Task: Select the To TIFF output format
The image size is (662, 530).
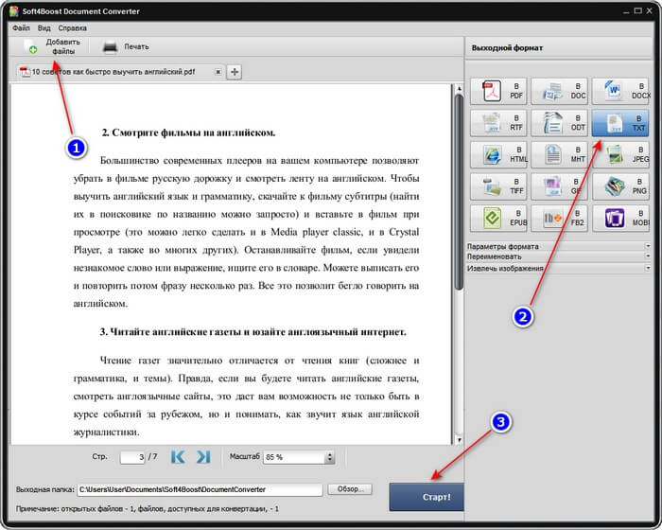Action: tap(498, 185)
